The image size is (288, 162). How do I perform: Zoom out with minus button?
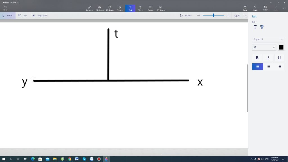click(199, 16)
